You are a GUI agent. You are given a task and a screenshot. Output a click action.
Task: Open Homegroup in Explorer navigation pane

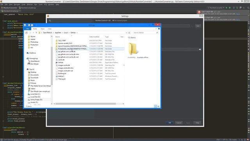click(x=33, y=58)
